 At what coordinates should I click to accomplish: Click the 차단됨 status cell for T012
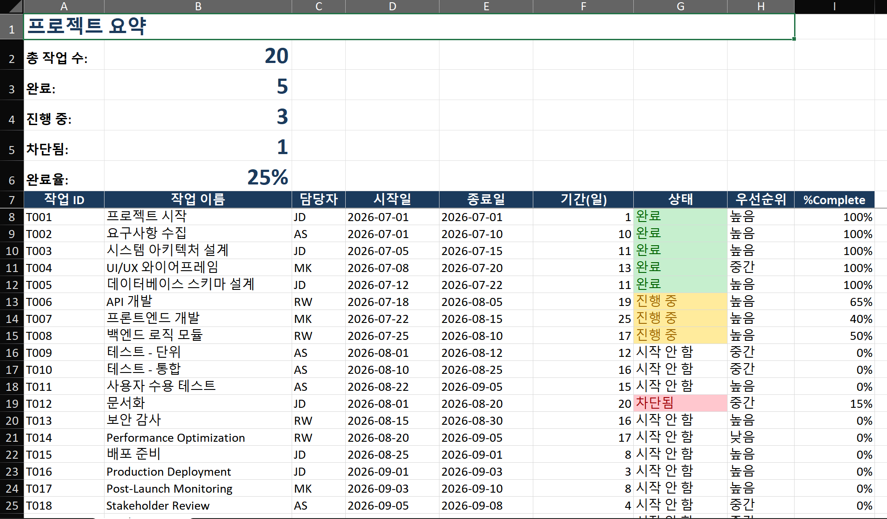(x=680, y=403)
